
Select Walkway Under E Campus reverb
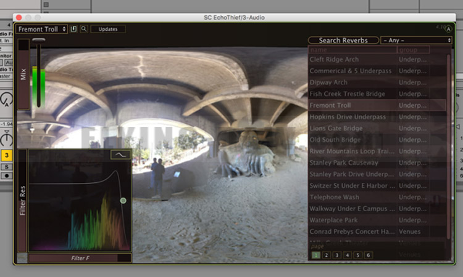point(377,209)
